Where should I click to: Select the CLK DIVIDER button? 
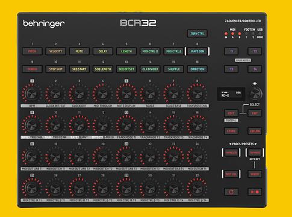150,69
